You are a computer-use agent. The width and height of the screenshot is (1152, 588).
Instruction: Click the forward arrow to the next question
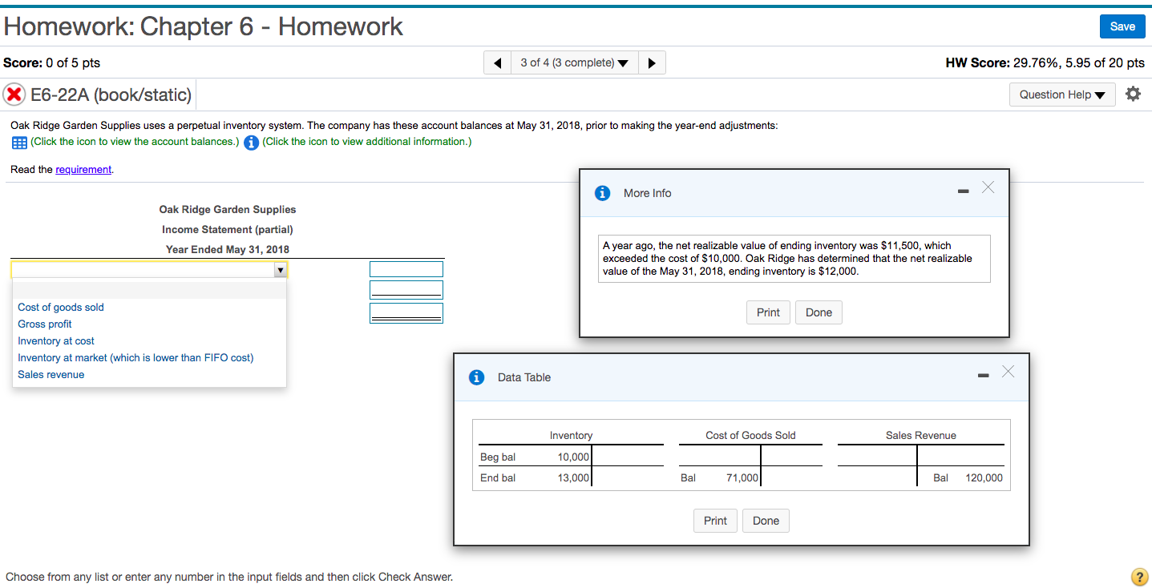coord(653,62)
